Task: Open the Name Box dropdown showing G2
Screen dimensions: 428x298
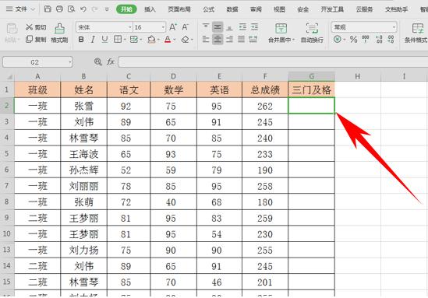Action: click(70, 62)
